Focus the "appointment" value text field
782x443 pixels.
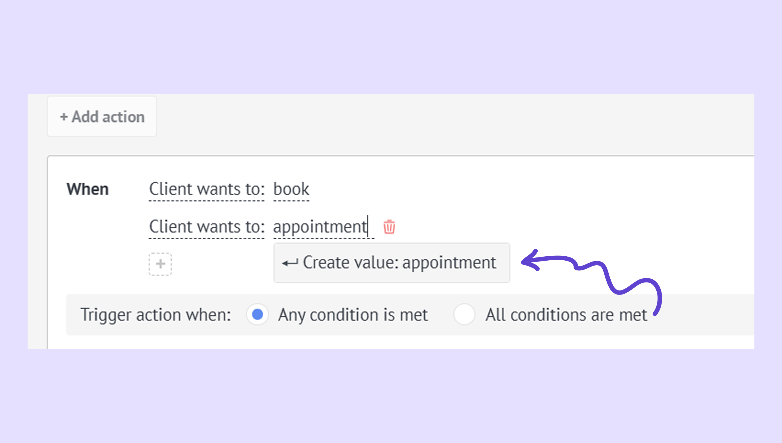point(320,227)
